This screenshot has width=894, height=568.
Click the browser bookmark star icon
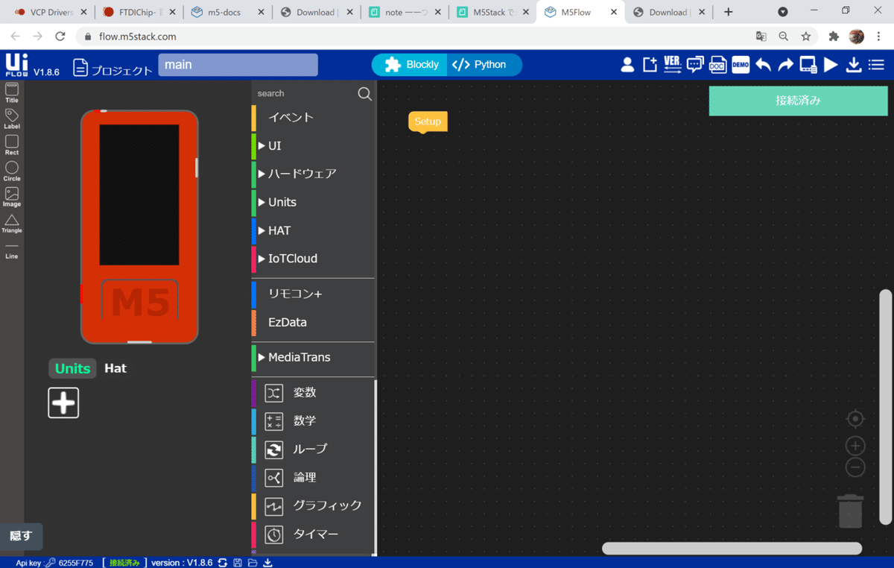pyautogui.click(x=805, y=37)
